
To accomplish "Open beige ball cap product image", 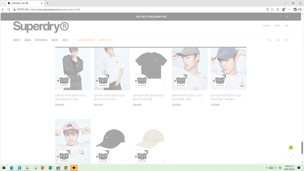I will [x=151, y=141].
